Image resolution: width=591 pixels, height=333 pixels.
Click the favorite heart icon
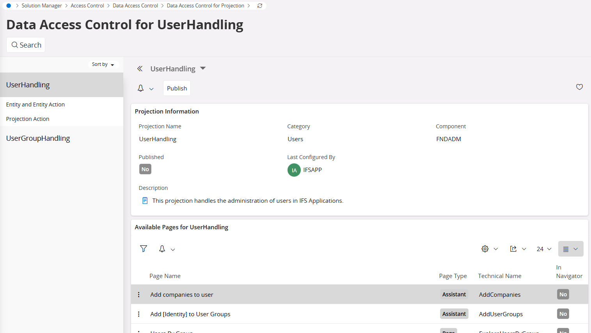coord(579,87)
